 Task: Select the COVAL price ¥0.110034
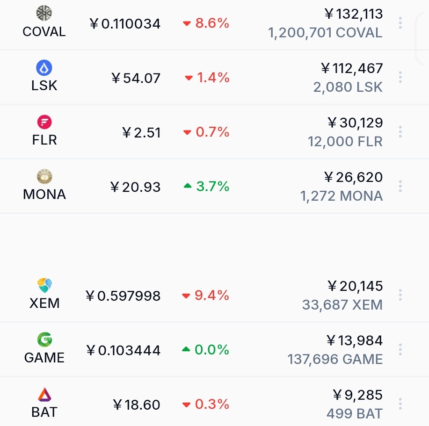tap(125, 23)
